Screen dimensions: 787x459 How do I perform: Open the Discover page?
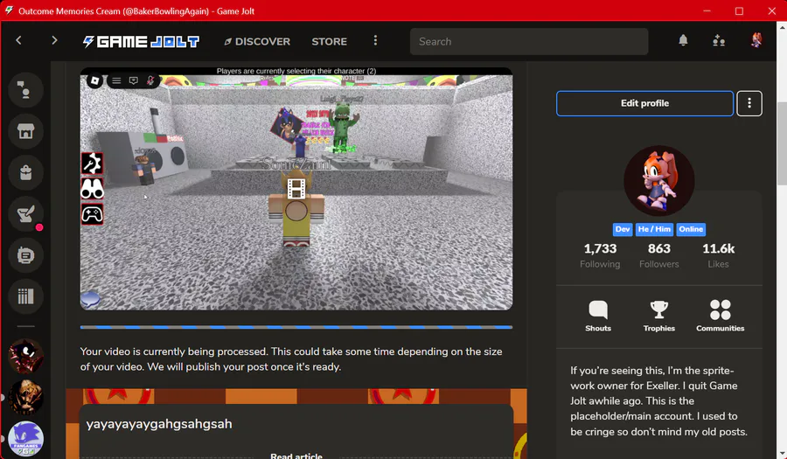(x=257, y=42)
